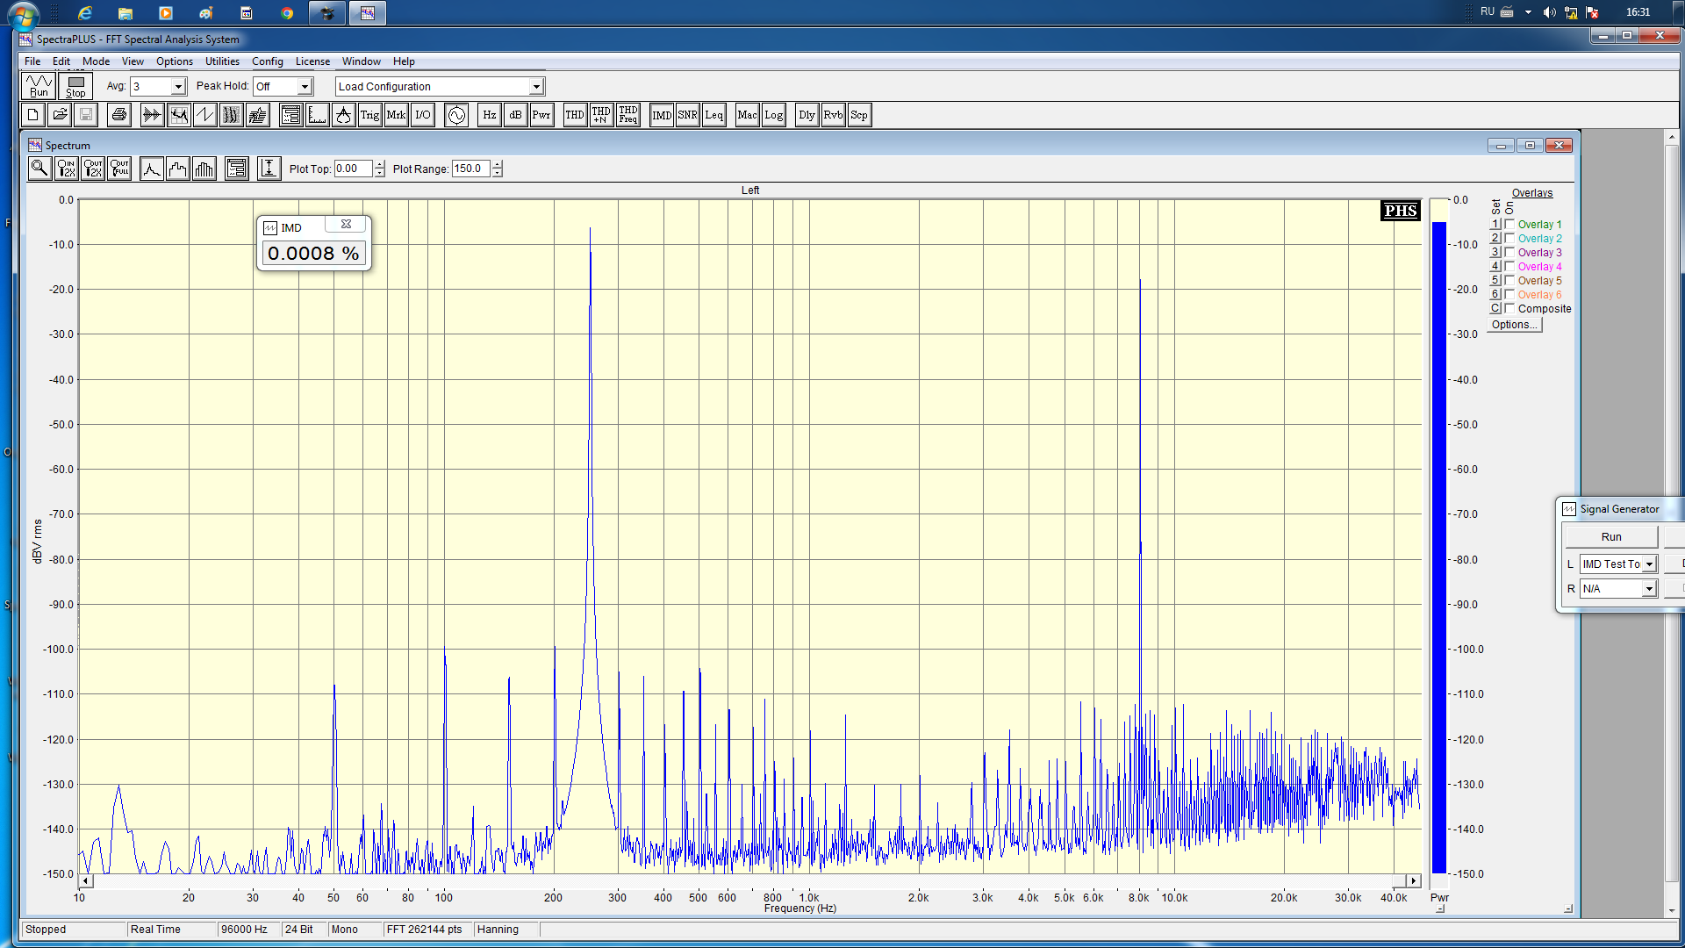Enable the Overlay 5 checkbox

1509,281
